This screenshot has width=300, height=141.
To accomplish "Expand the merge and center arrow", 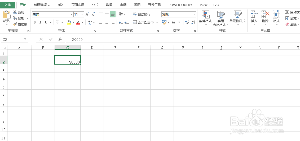I will click(x=157, y=22).
